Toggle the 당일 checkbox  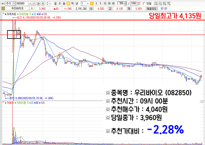click(x=144, y=3)
